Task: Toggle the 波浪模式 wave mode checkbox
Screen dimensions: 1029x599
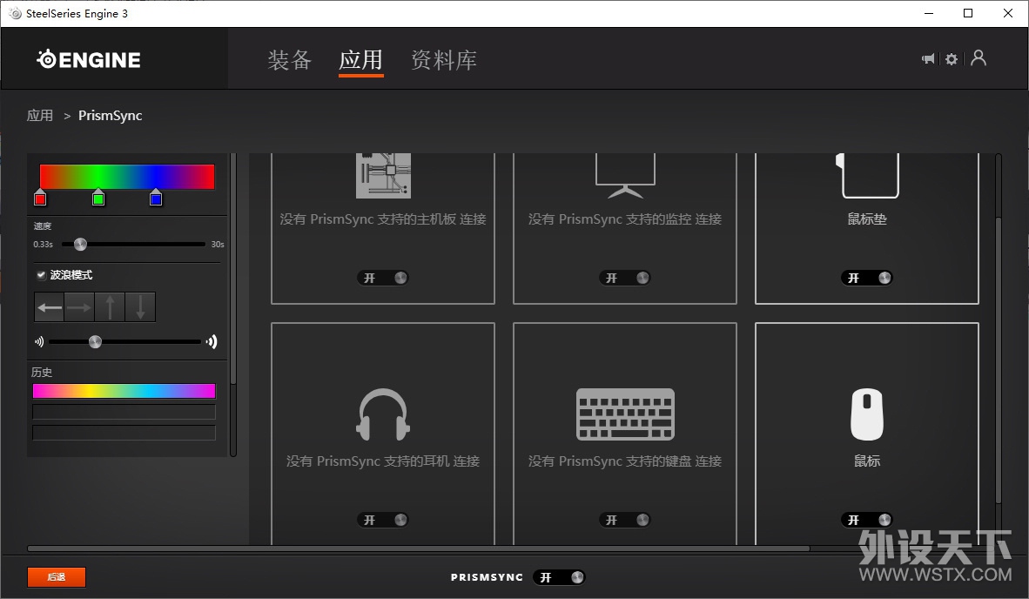Action: click(x=41, y=275)
